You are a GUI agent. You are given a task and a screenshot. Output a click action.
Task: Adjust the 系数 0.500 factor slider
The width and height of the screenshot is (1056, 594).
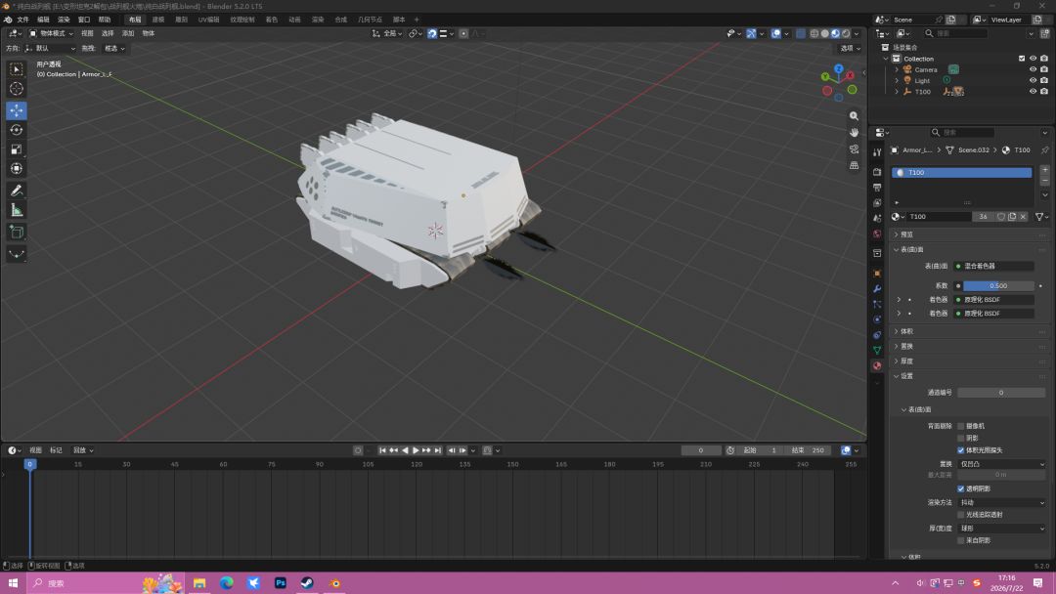(998, 286)
